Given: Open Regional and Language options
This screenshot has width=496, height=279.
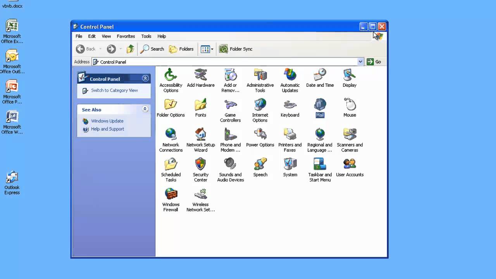Looking at the screenshot, I should click(x=320, y=140).
